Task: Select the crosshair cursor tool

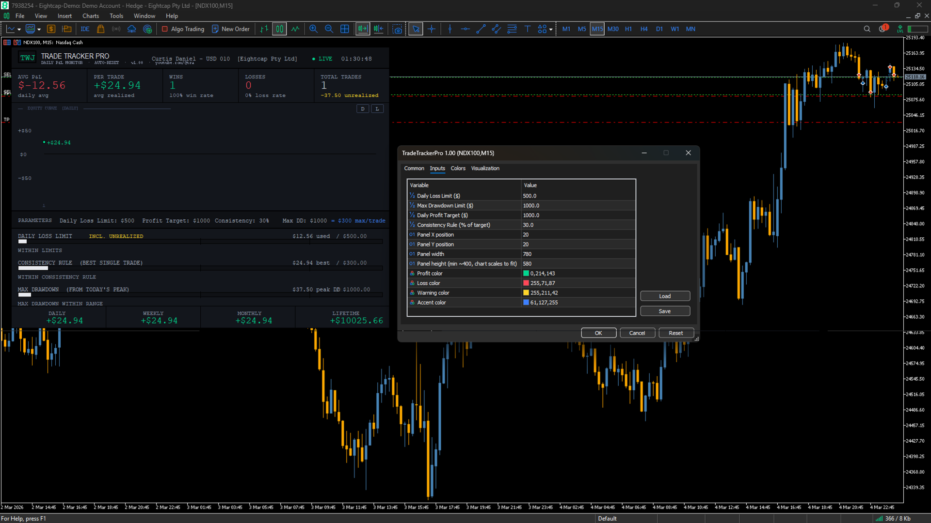Action: [432, 29]
